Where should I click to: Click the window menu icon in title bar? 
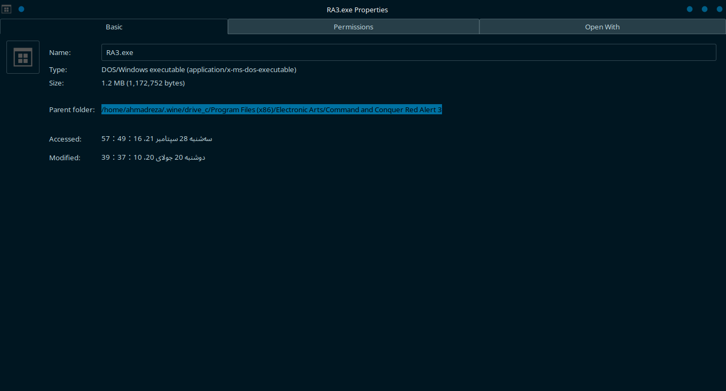7,9
